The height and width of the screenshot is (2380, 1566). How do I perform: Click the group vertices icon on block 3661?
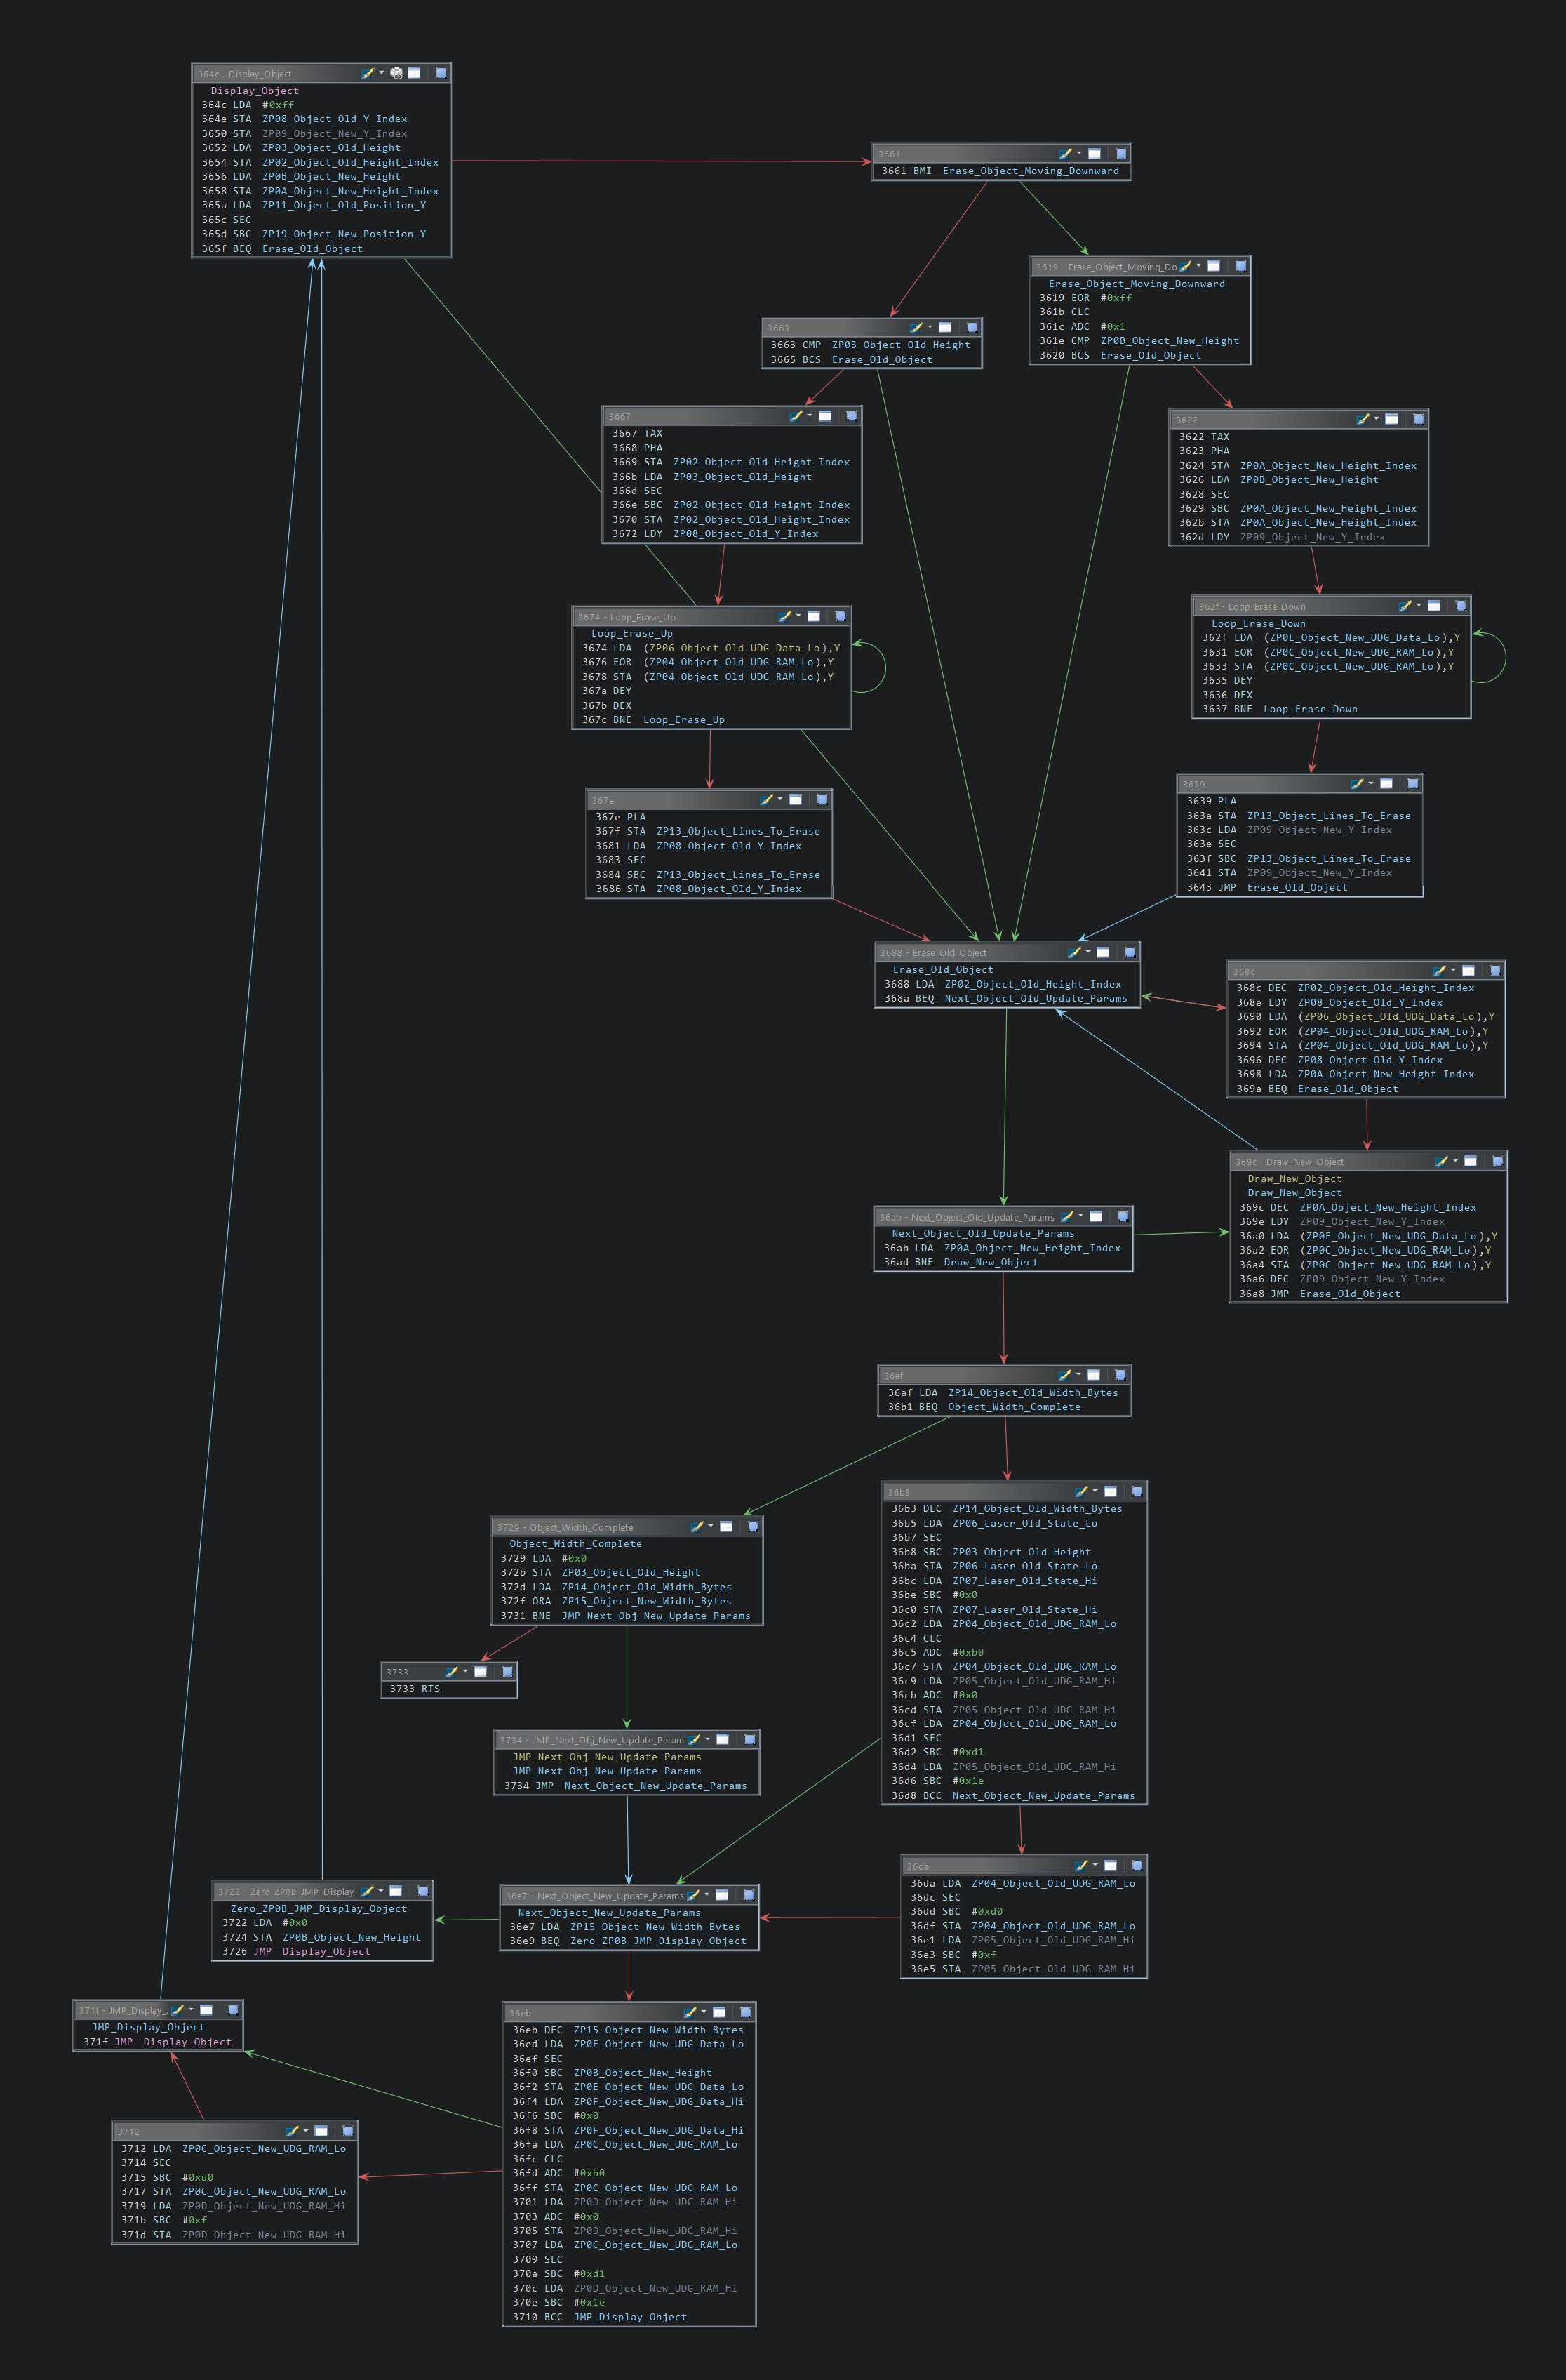coord(1121,153)
